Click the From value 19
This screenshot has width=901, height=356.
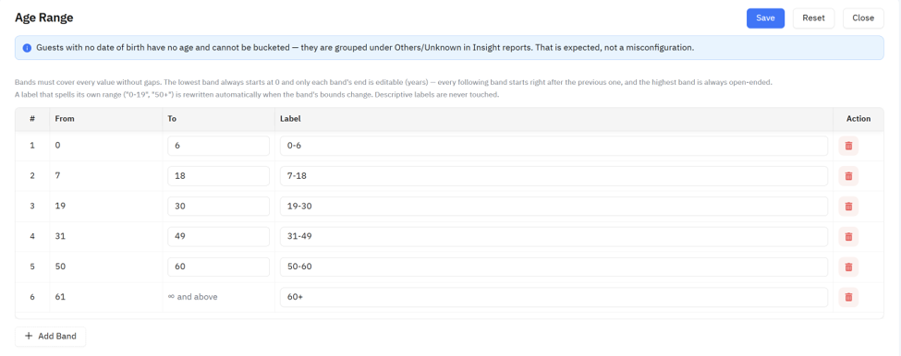59,207
